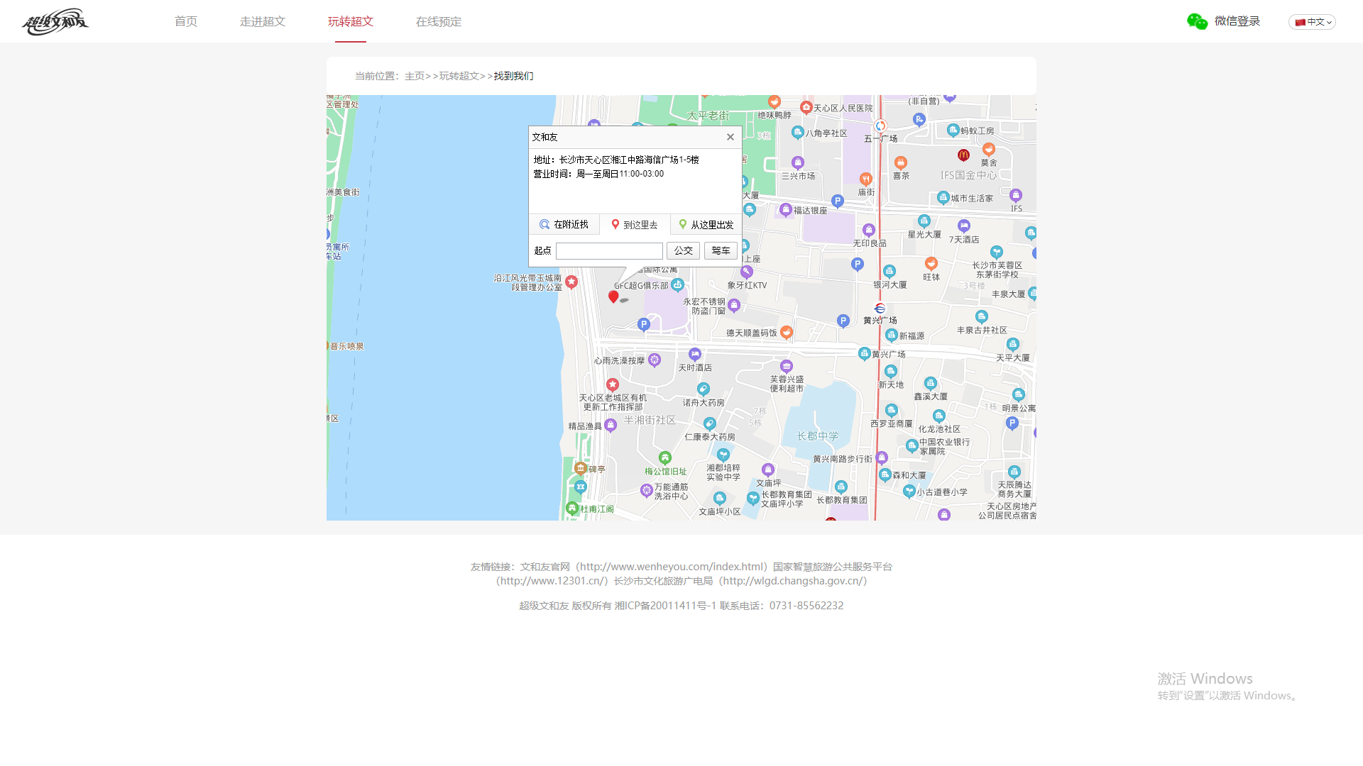
Task: Click the 福达银座 map icon
Action: point(786,210)
